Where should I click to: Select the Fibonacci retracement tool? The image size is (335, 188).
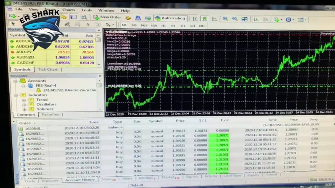pos(78,25)
